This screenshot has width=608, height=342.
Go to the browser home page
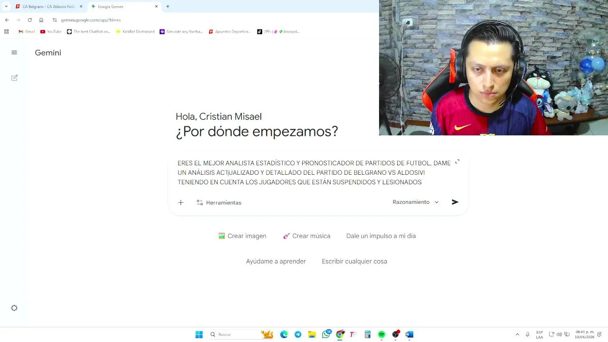pos(41,20)
